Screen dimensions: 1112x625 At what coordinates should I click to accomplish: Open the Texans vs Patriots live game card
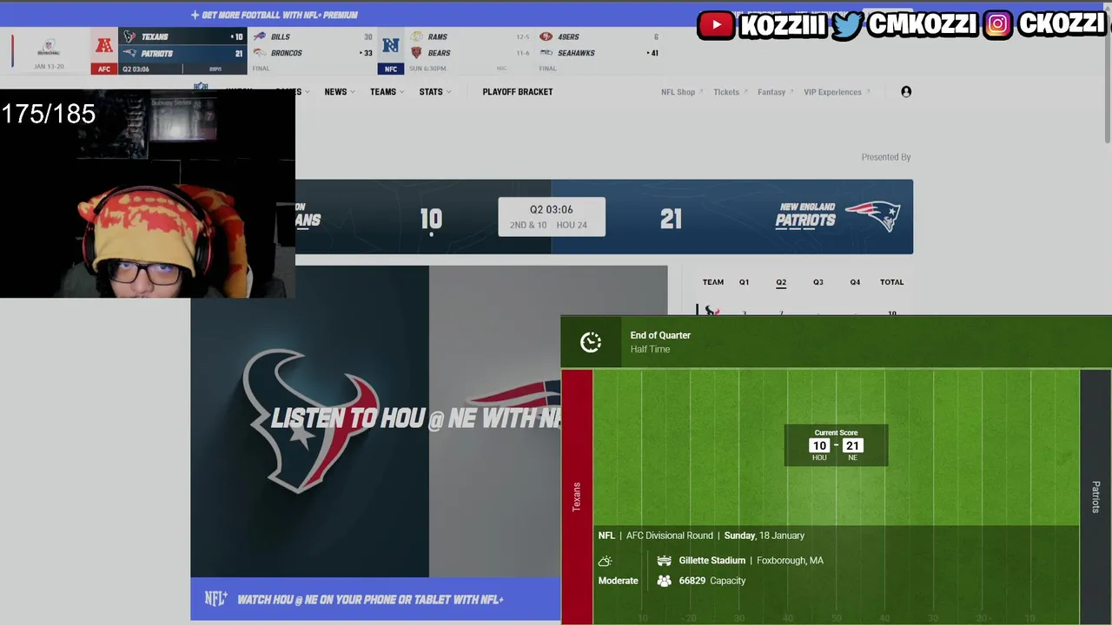pyautogui.click(x=182, y=50)
